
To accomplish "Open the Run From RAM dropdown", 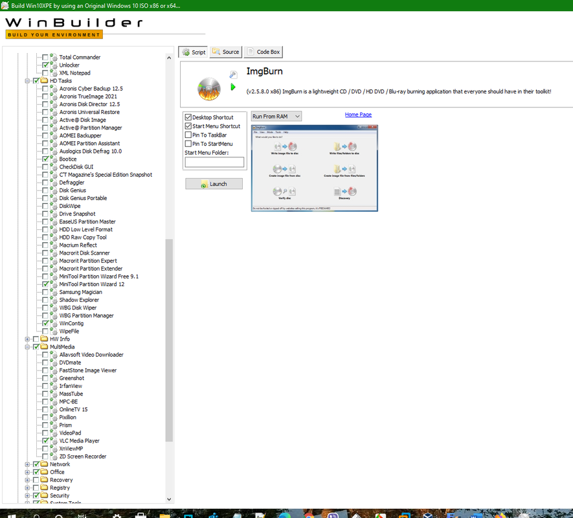I will pyautogui.click(x=276, y=117).
